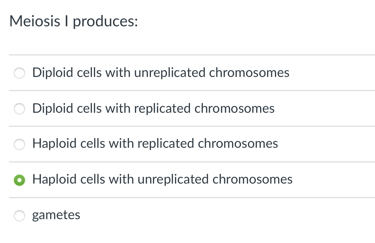Click label text 'Diploid cells with unreplicated chromosomes'
This screenshot has height=243, width=375.
161,73
